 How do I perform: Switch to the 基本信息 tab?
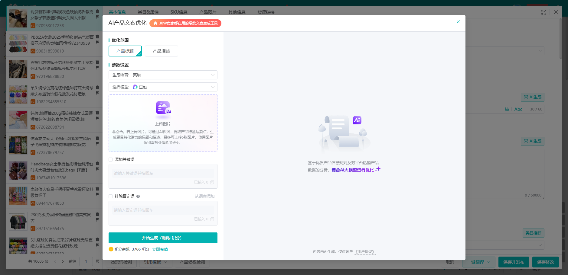pos(117,12)
